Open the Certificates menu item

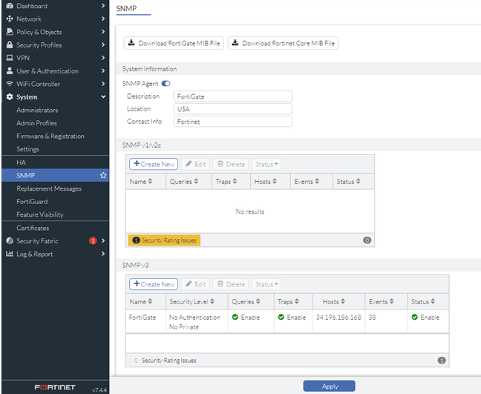[x=33, y=228]
